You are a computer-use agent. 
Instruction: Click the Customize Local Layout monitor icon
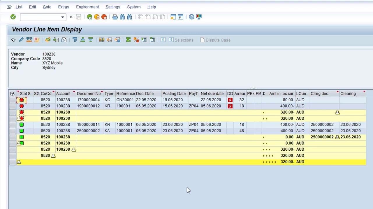199,17
